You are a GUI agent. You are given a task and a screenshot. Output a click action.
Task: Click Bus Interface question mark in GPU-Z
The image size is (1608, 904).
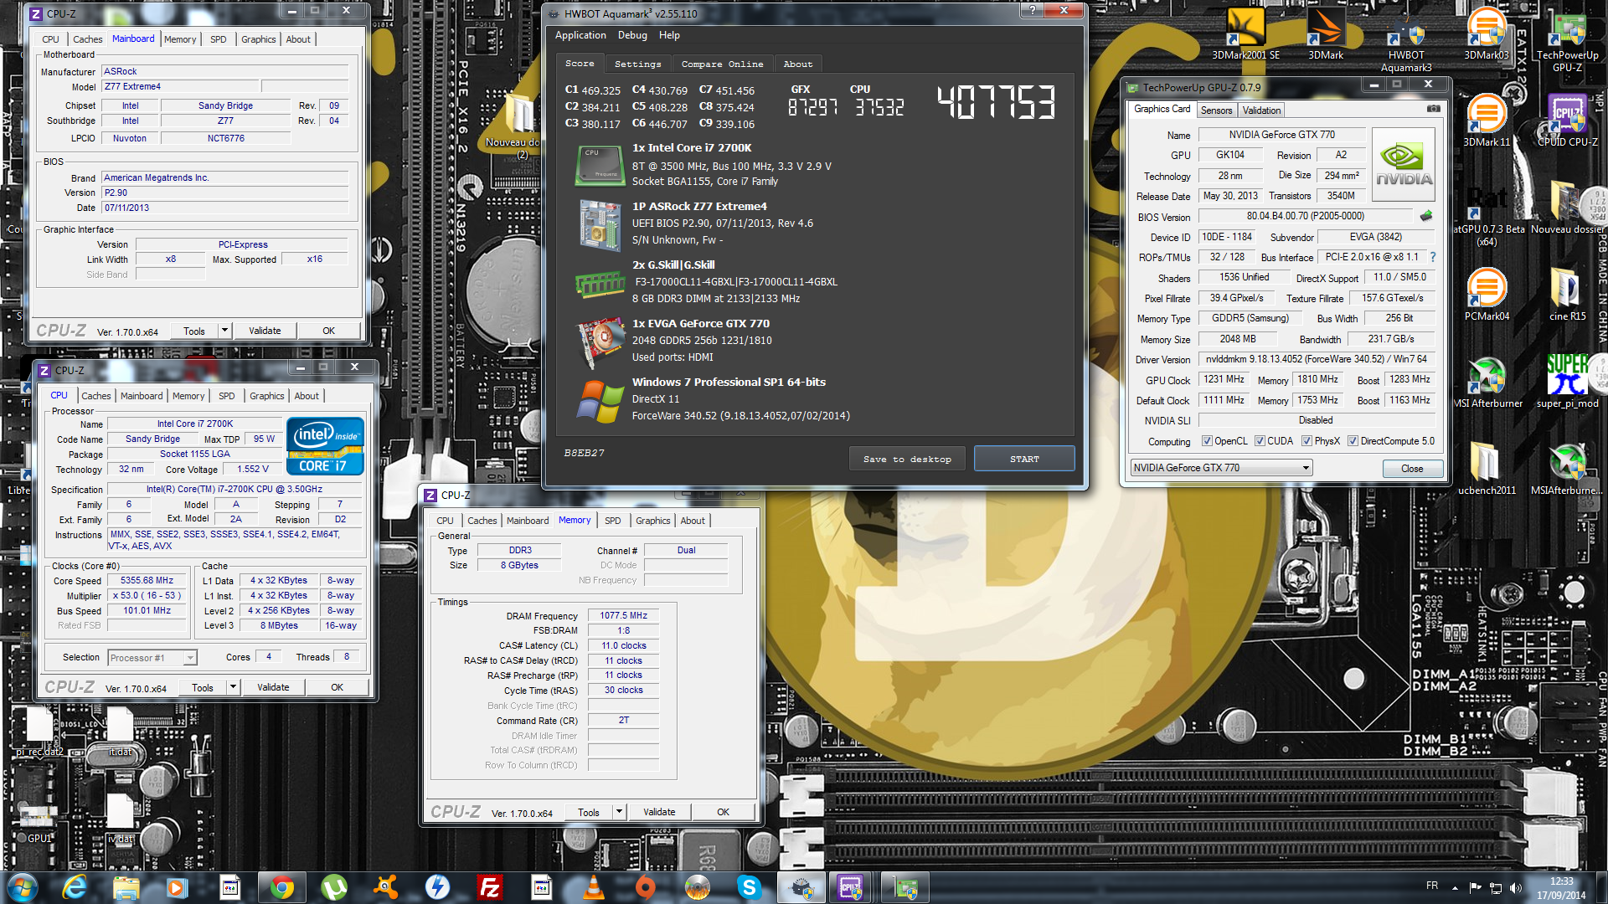pos(1433,257)
